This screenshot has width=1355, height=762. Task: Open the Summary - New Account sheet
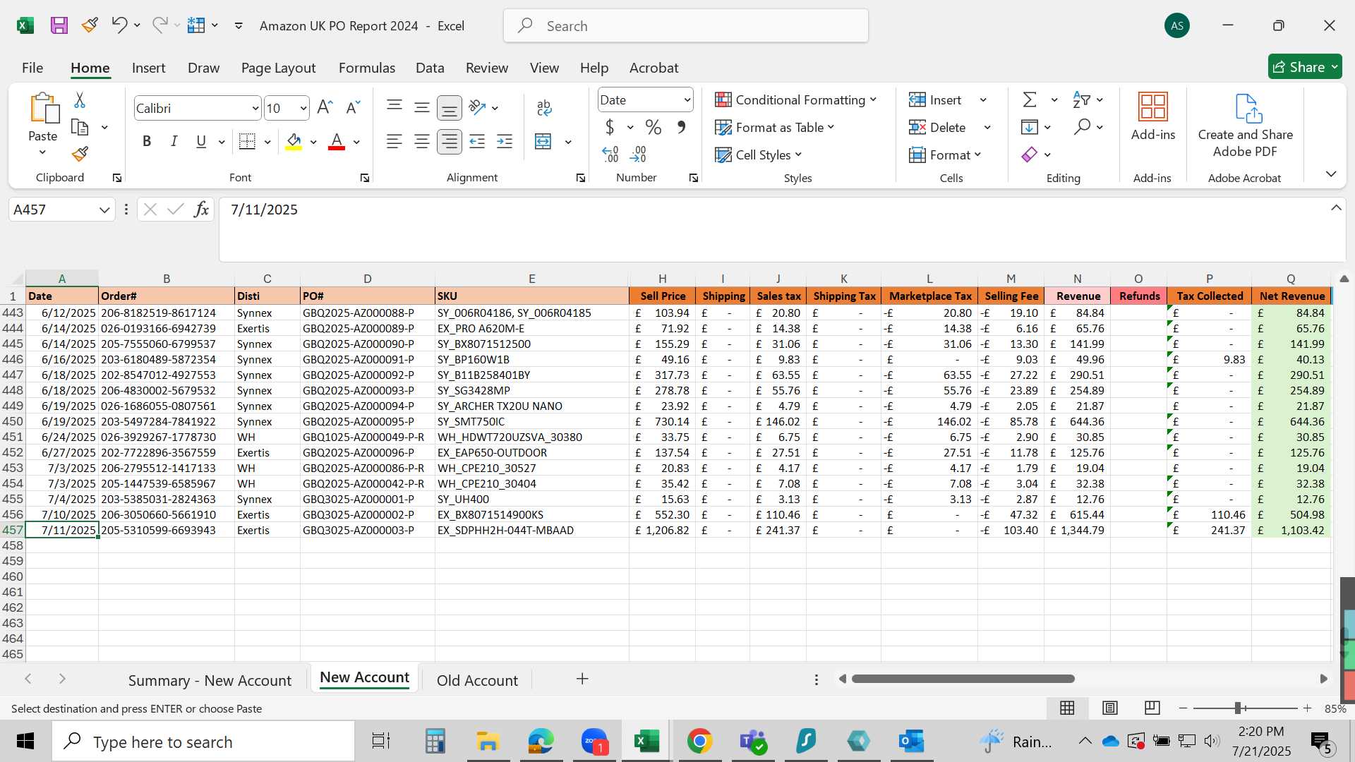(x=210, y=680)
